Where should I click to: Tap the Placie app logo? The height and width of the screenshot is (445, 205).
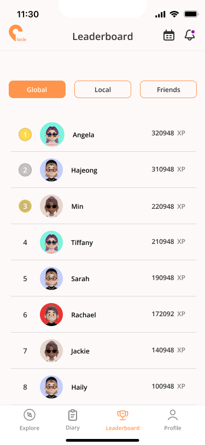[17, 34]
